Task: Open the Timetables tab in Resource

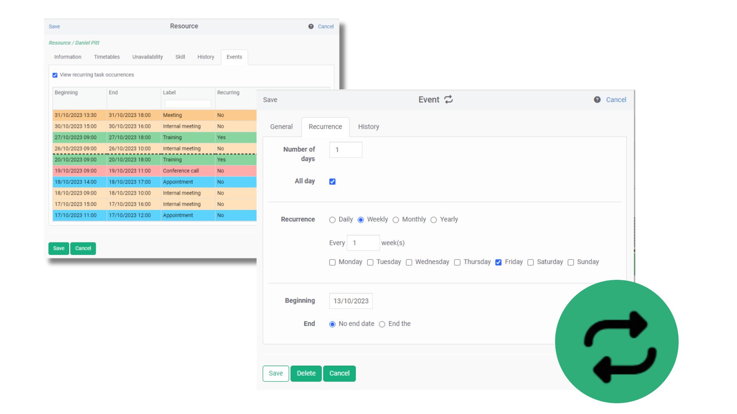Action: click(107, 57)
